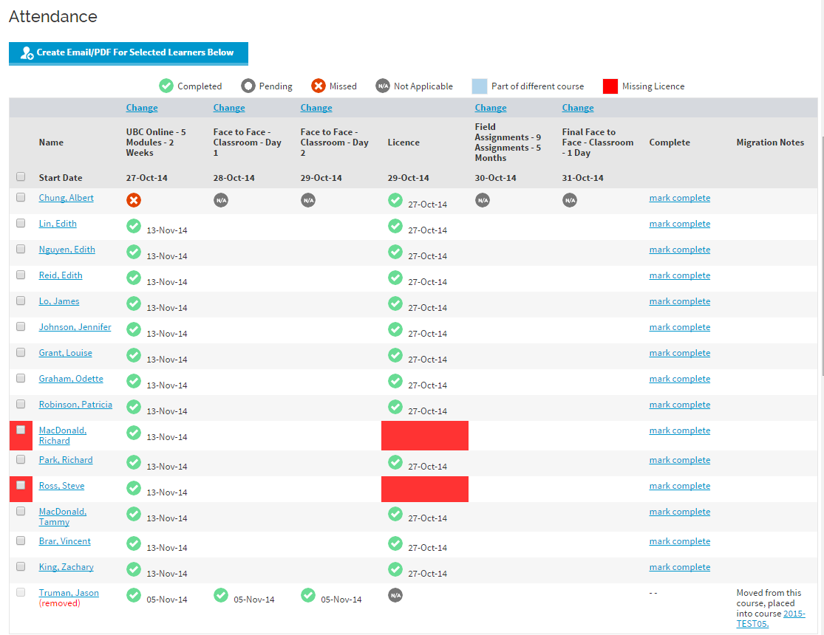This screenshot has height=635, width=824.
Task: Click Change above Final Face to Face column
Action: click(578, 108)
